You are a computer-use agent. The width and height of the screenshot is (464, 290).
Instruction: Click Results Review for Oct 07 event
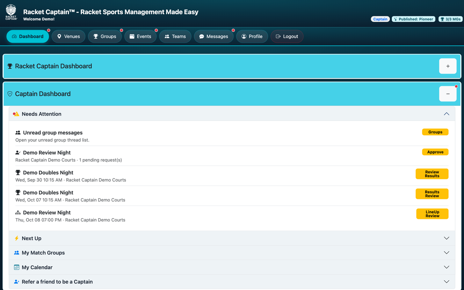[432, 194]
